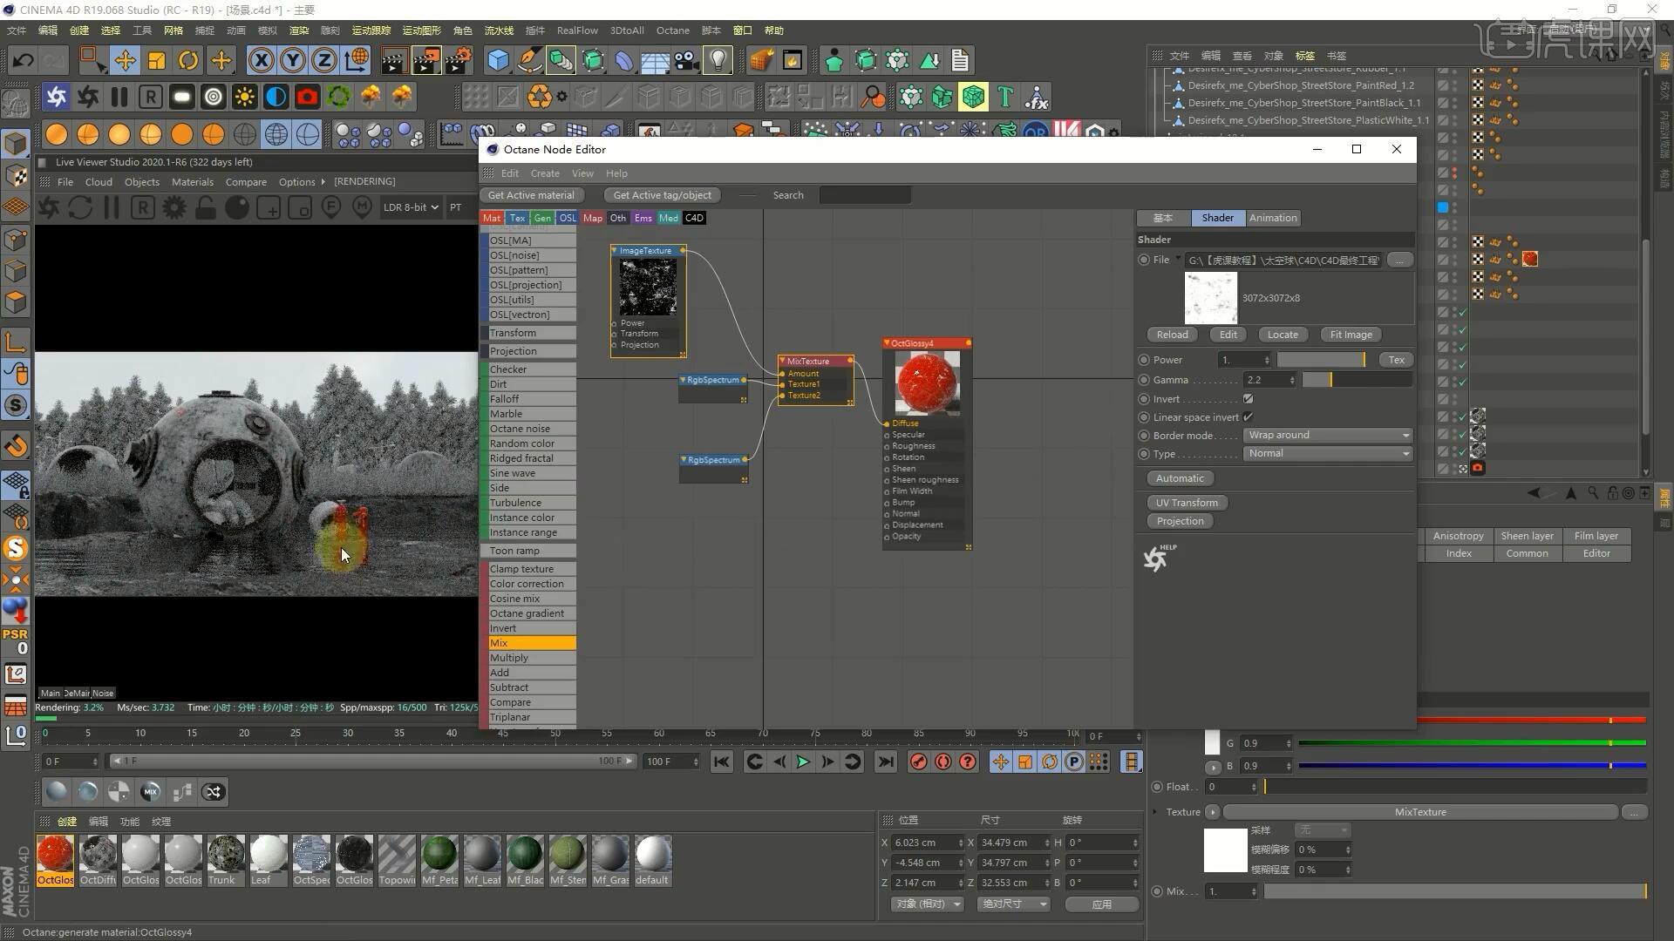Expand the Texture row disclosure triangle
The image size is (1674, 941).
click(1154, 812)
